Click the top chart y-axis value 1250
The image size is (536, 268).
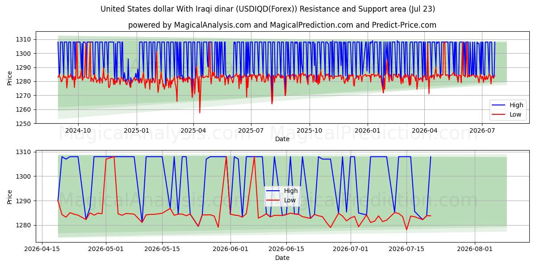click(x=24, y=124)
